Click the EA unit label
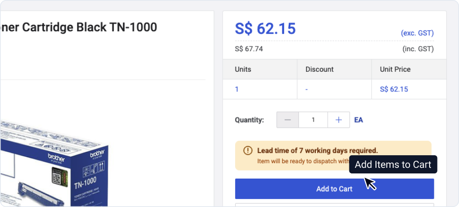Screen dimensions: 459x207 pyautogui.click(x=359, y=120)
